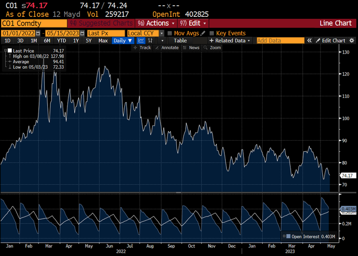Image resolution: width=358 pixels, height=256 pixels.
Task: Collapse the Last Price legend tree
Action: pyautogui.click(x=5, y=51)
